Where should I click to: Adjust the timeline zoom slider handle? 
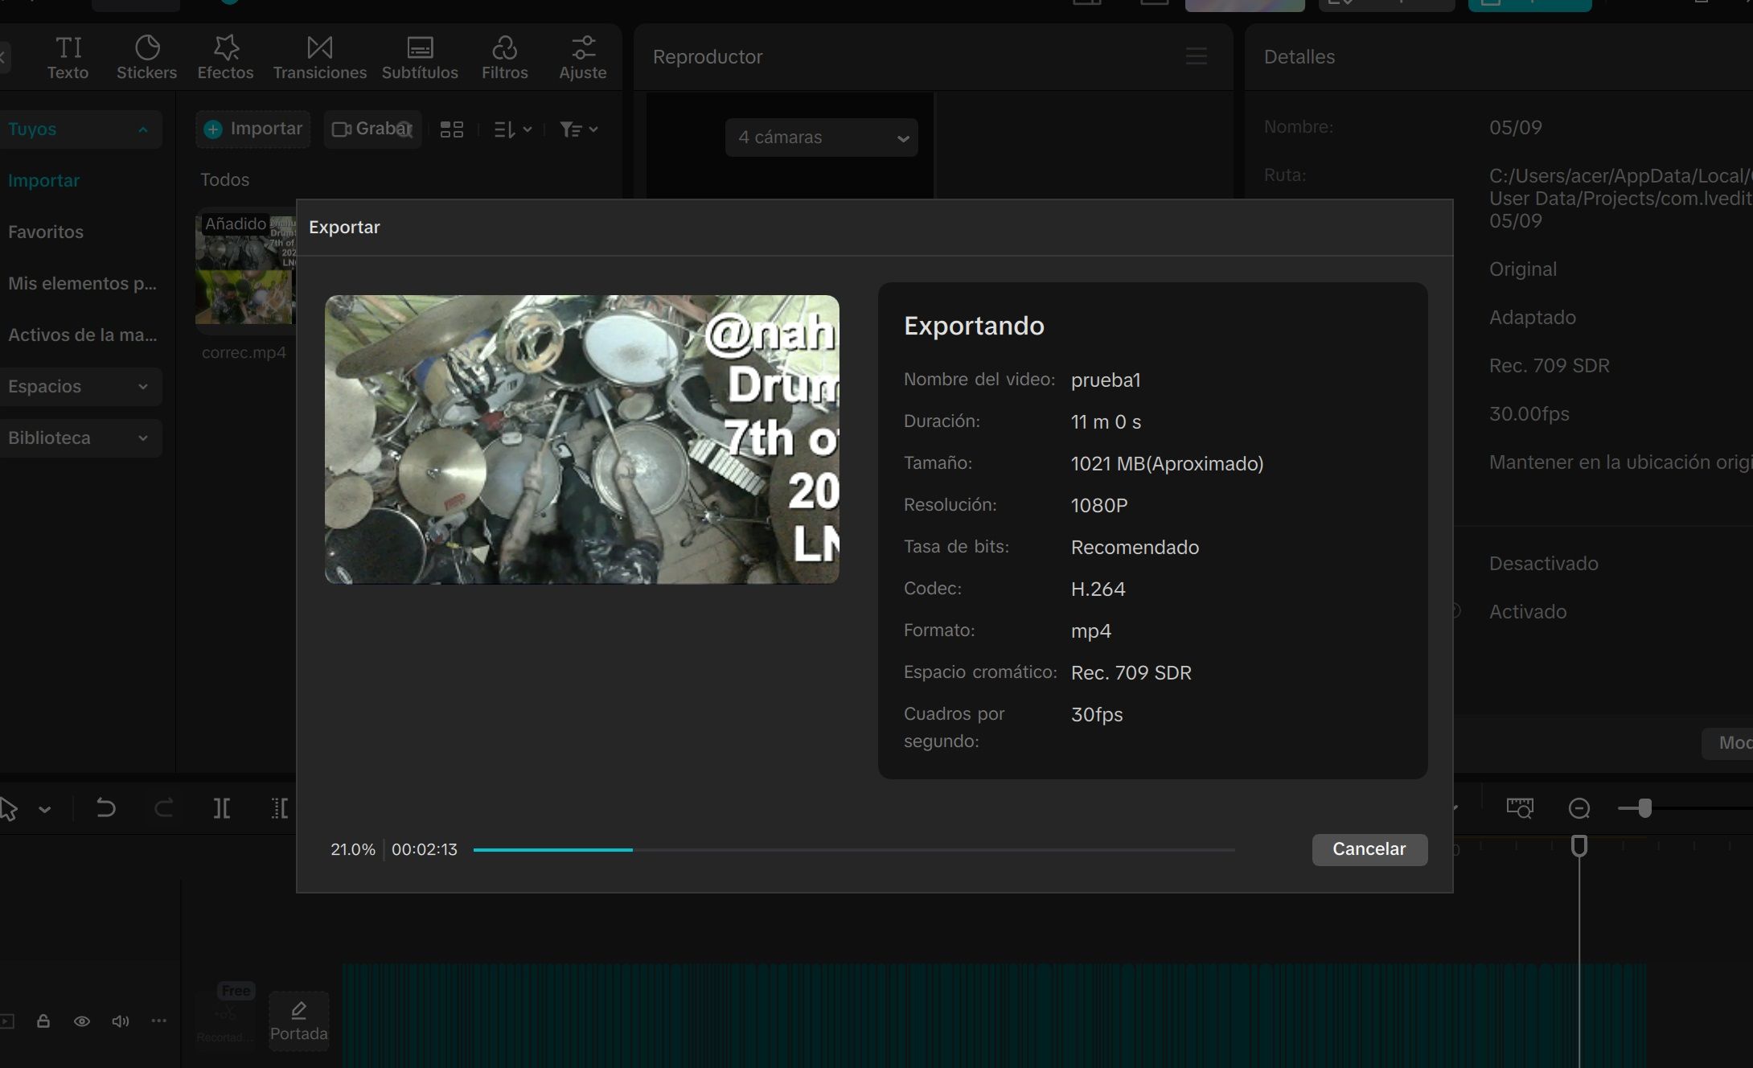[x=1644, y=807]
